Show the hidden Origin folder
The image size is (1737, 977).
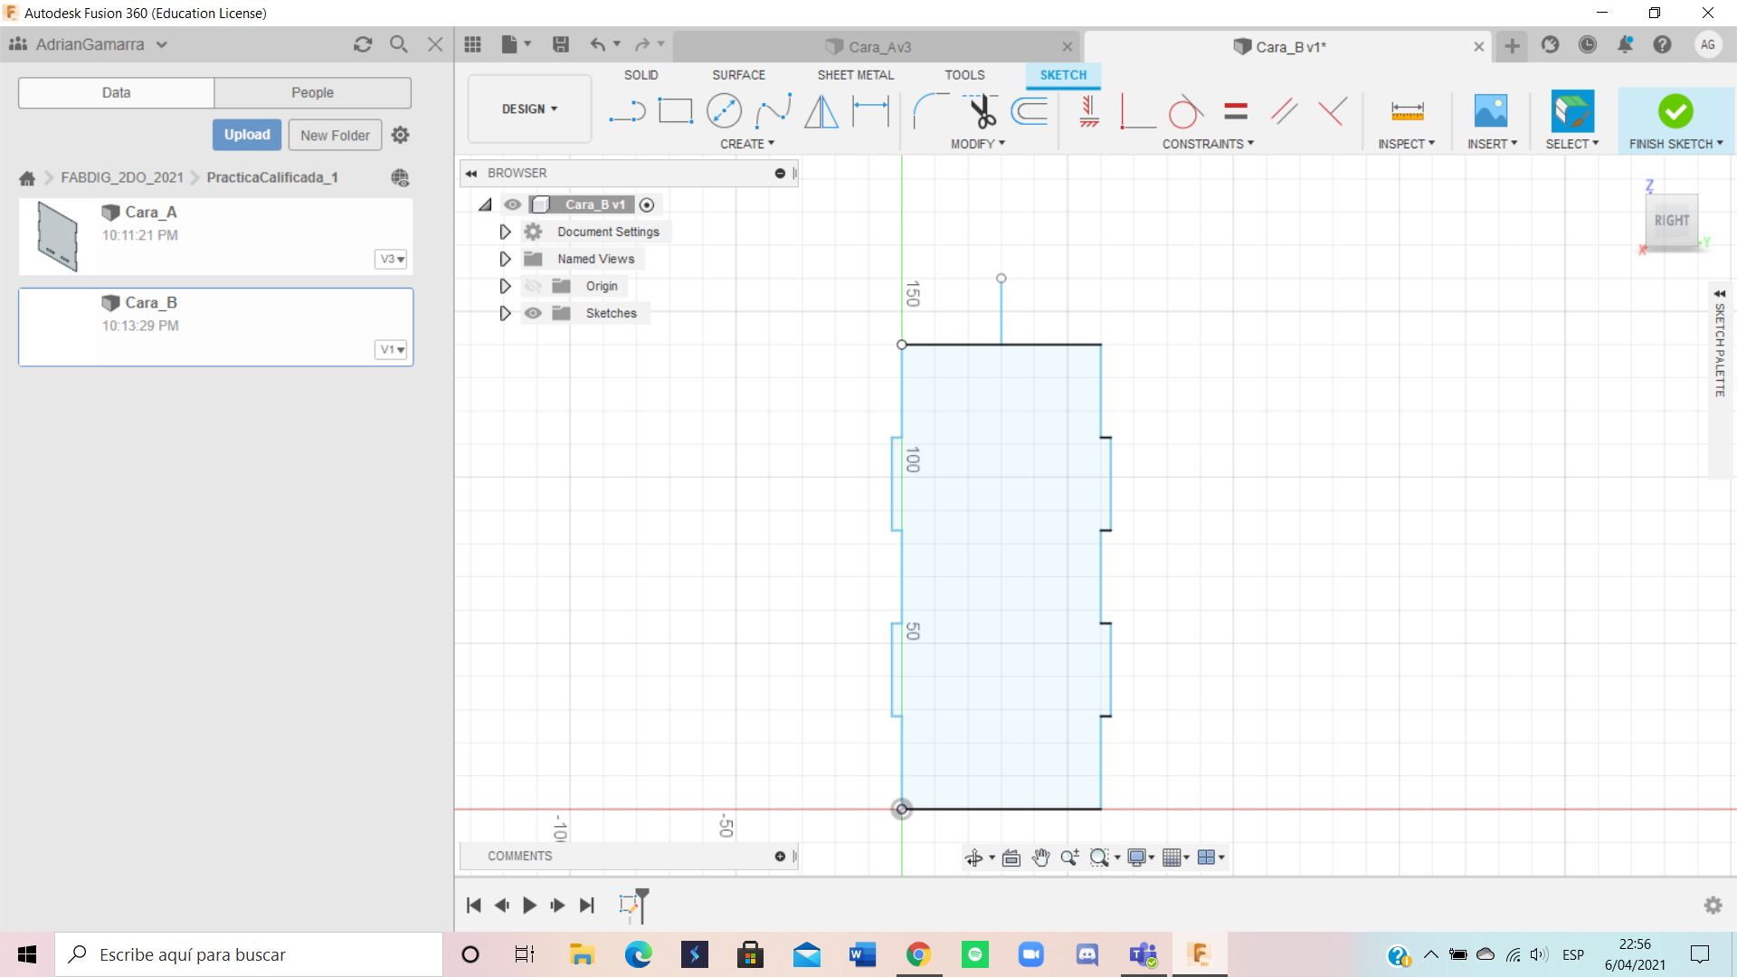click(x=534, y=286)
